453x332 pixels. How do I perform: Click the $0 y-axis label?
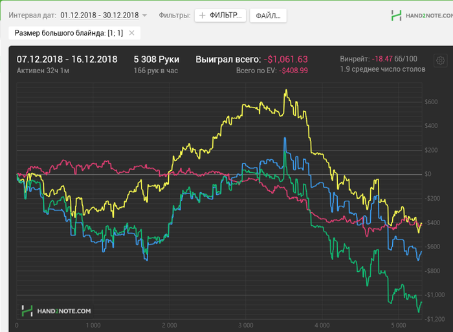coord(428,174)
